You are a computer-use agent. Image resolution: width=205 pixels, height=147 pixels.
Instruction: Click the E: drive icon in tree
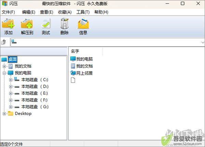pos(17,93)
